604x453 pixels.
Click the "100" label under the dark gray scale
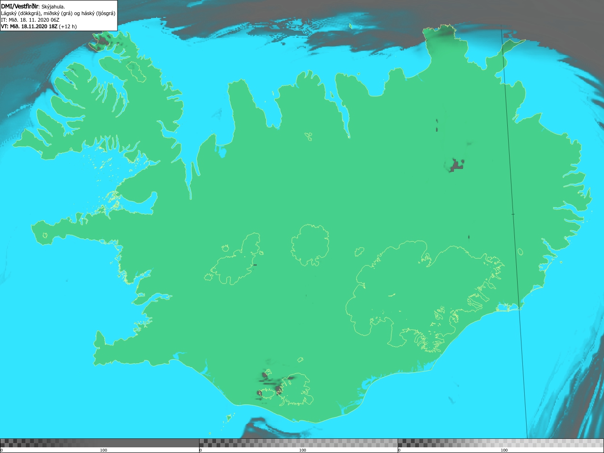[x=103, y=450]
